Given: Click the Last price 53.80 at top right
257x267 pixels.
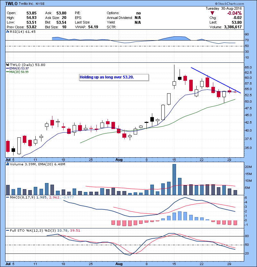Looking at the screenshot, I should (236, 22).
